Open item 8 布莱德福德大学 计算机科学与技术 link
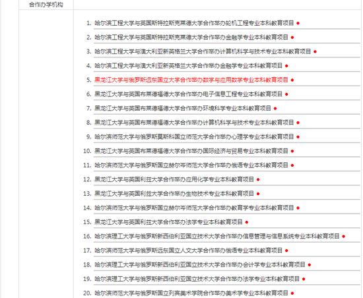The height and width of the screenshot is (298, 363). (x=194, y=122)
